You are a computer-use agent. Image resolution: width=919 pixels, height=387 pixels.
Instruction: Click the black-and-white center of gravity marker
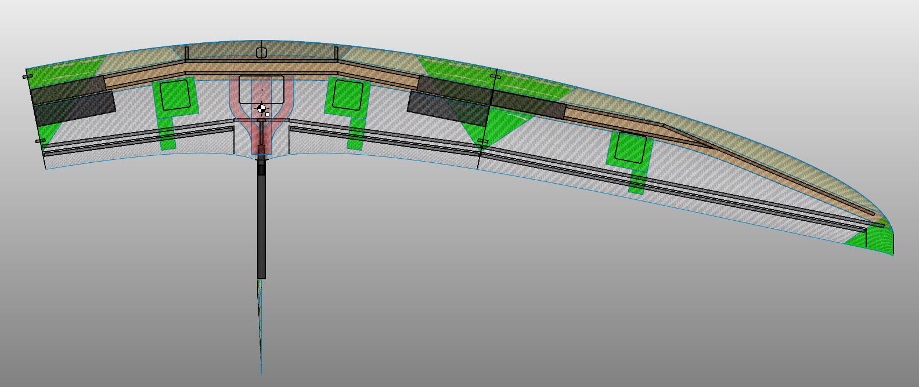[261, 108]
